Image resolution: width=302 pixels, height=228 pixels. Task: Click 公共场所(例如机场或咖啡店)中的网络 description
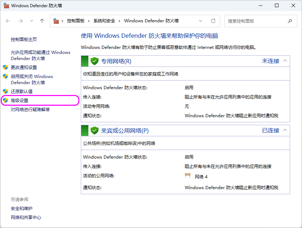pyautogui.click(x=119, y=143)
